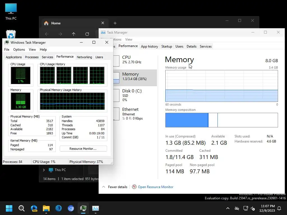Open notifications bell icon
The image size is (287, 215).
279,208
